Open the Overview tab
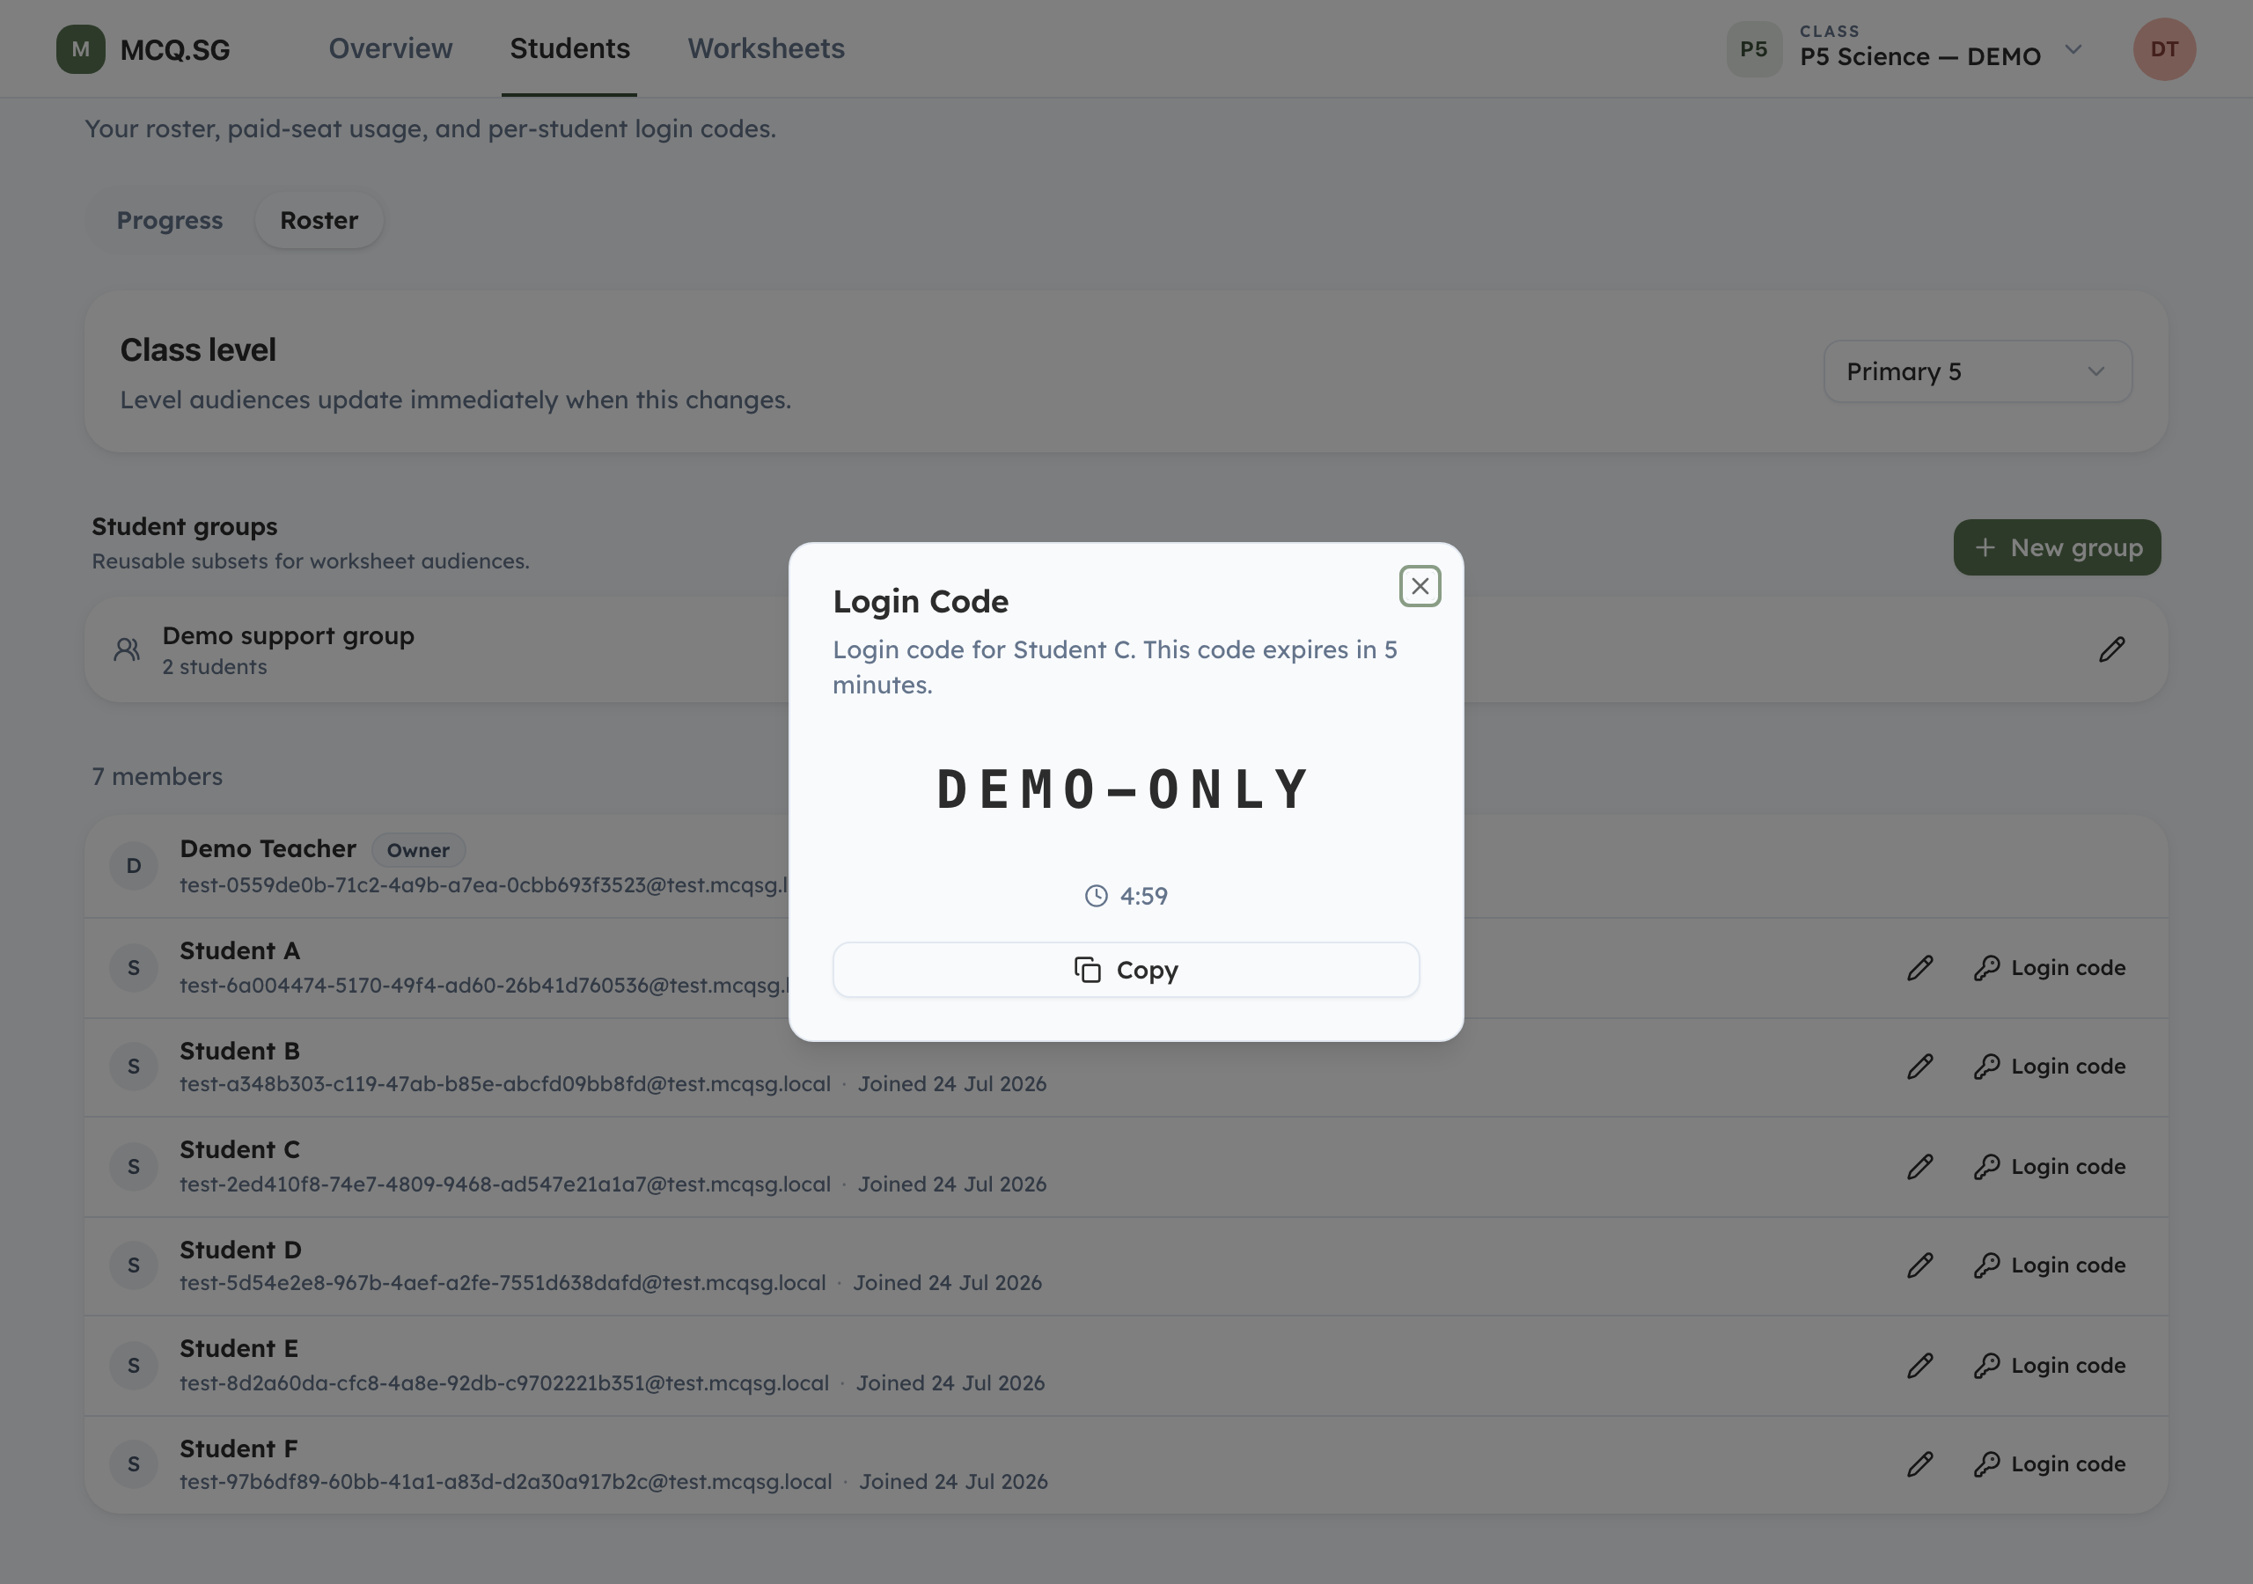The width and height of the screenshot is (2253, 1584). coord(391,48)
